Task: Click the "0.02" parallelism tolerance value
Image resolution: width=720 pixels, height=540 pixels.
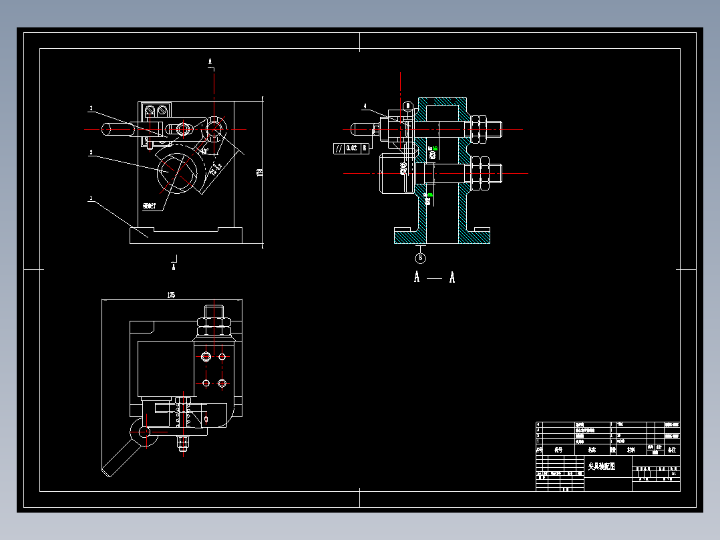Action: pyautogui.click(x=352, y=148)
